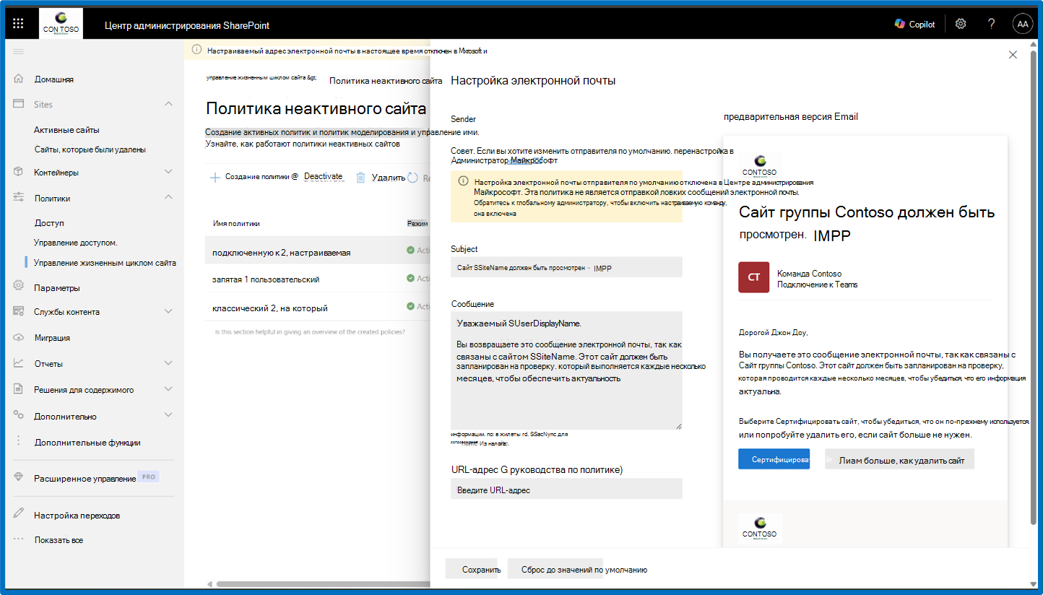Open Дополнительные функции in sidebar
This screenshot has width=1043, height=595.
pyautogui.click(x=87, y=443)
